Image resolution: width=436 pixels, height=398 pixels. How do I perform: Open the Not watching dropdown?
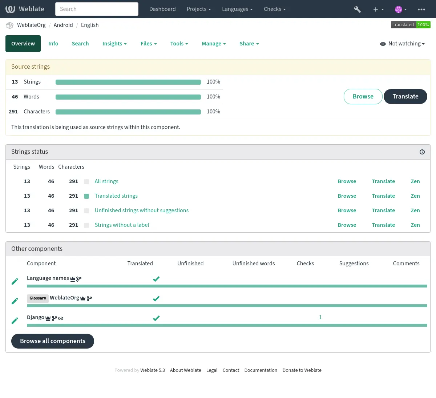403,44
